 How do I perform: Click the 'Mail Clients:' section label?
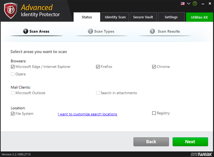pyautogui.click(x=21, y=87)
